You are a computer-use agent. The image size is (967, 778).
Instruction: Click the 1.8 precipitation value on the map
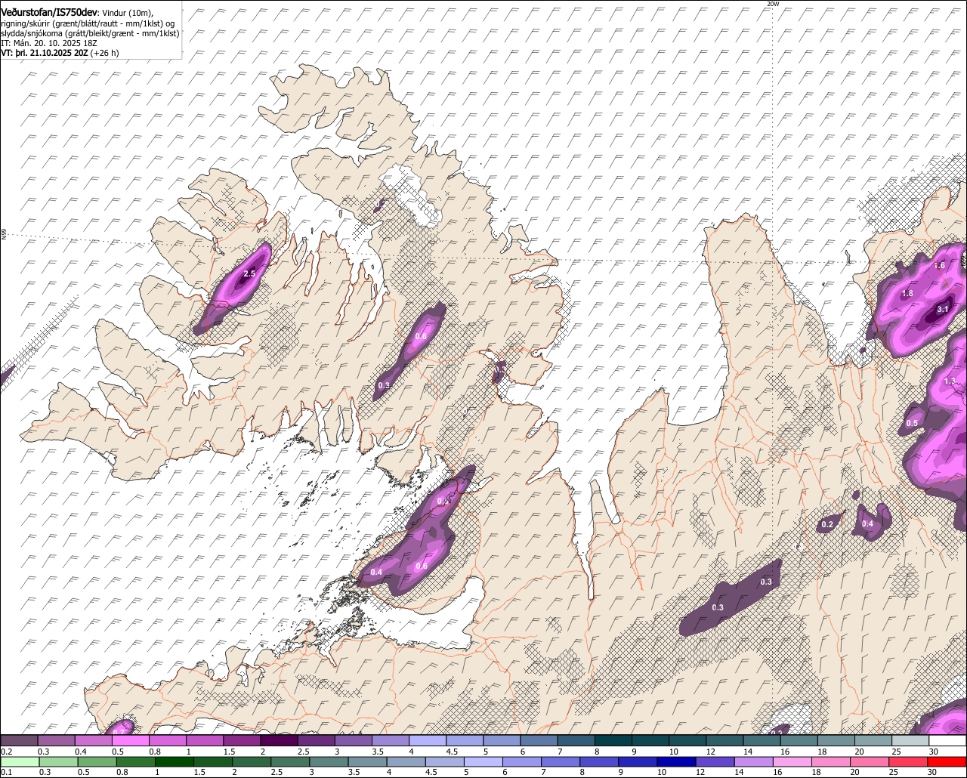click(907, 293)
